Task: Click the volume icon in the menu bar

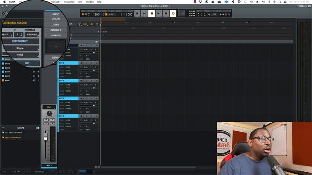Action: (x=263, y=2)
